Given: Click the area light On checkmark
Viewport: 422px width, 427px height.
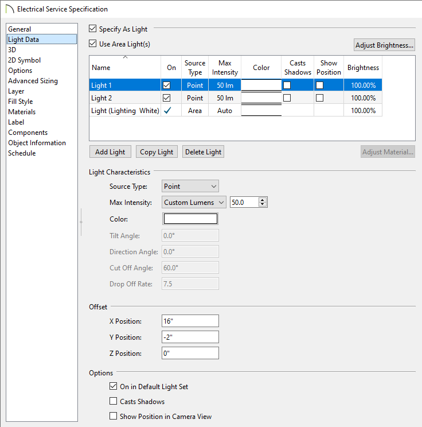Looking at the screenshot, I should 167,110.
